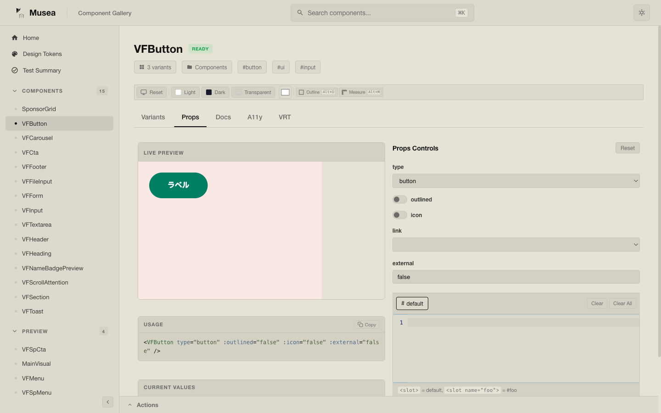This screenshot has width=661, height=413.
Task: Copy the usage code snippet
Action: 366,324
